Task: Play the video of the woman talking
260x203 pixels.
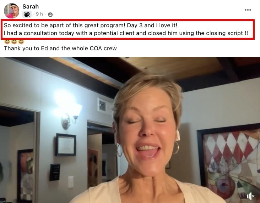Action: (x=130, y=130)
